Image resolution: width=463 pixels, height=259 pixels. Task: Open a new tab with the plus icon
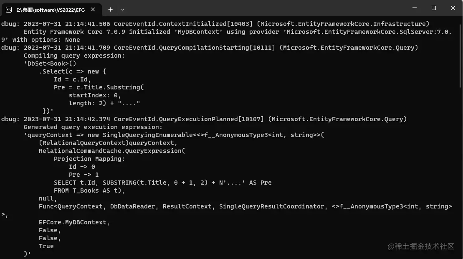click(111, 10)
